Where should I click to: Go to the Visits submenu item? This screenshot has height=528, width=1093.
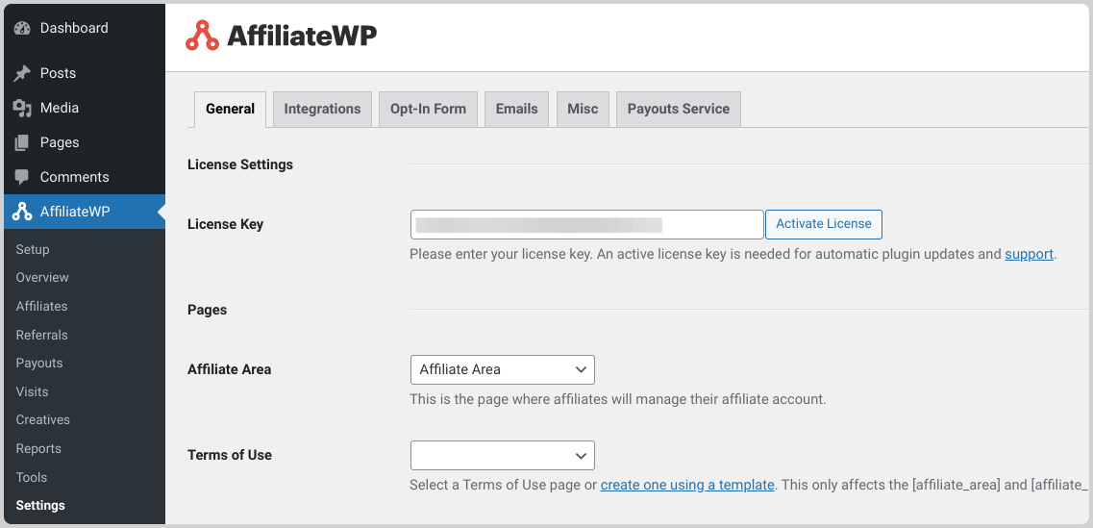[30, 391]
